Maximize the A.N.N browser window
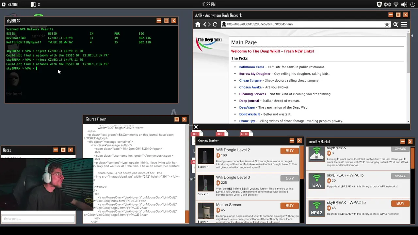The height and width of the screenshot is (235, 418). point(398,15)
